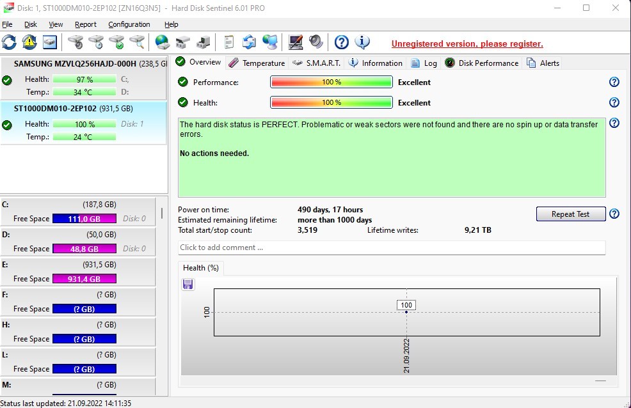Open the Report menu

86,24
